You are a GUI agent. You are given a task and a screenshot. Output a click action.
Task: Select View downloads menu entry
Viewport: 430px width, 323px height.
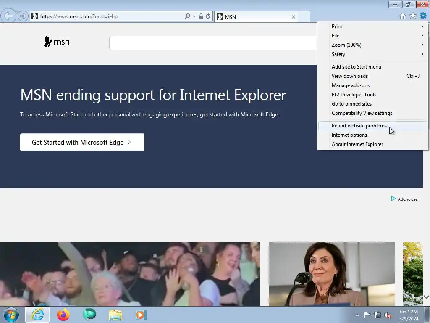tap(373, 76)
